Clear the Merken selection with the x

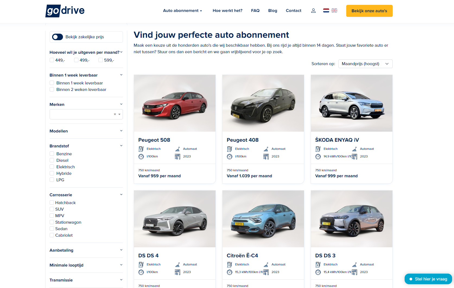[x=115, y=114]
